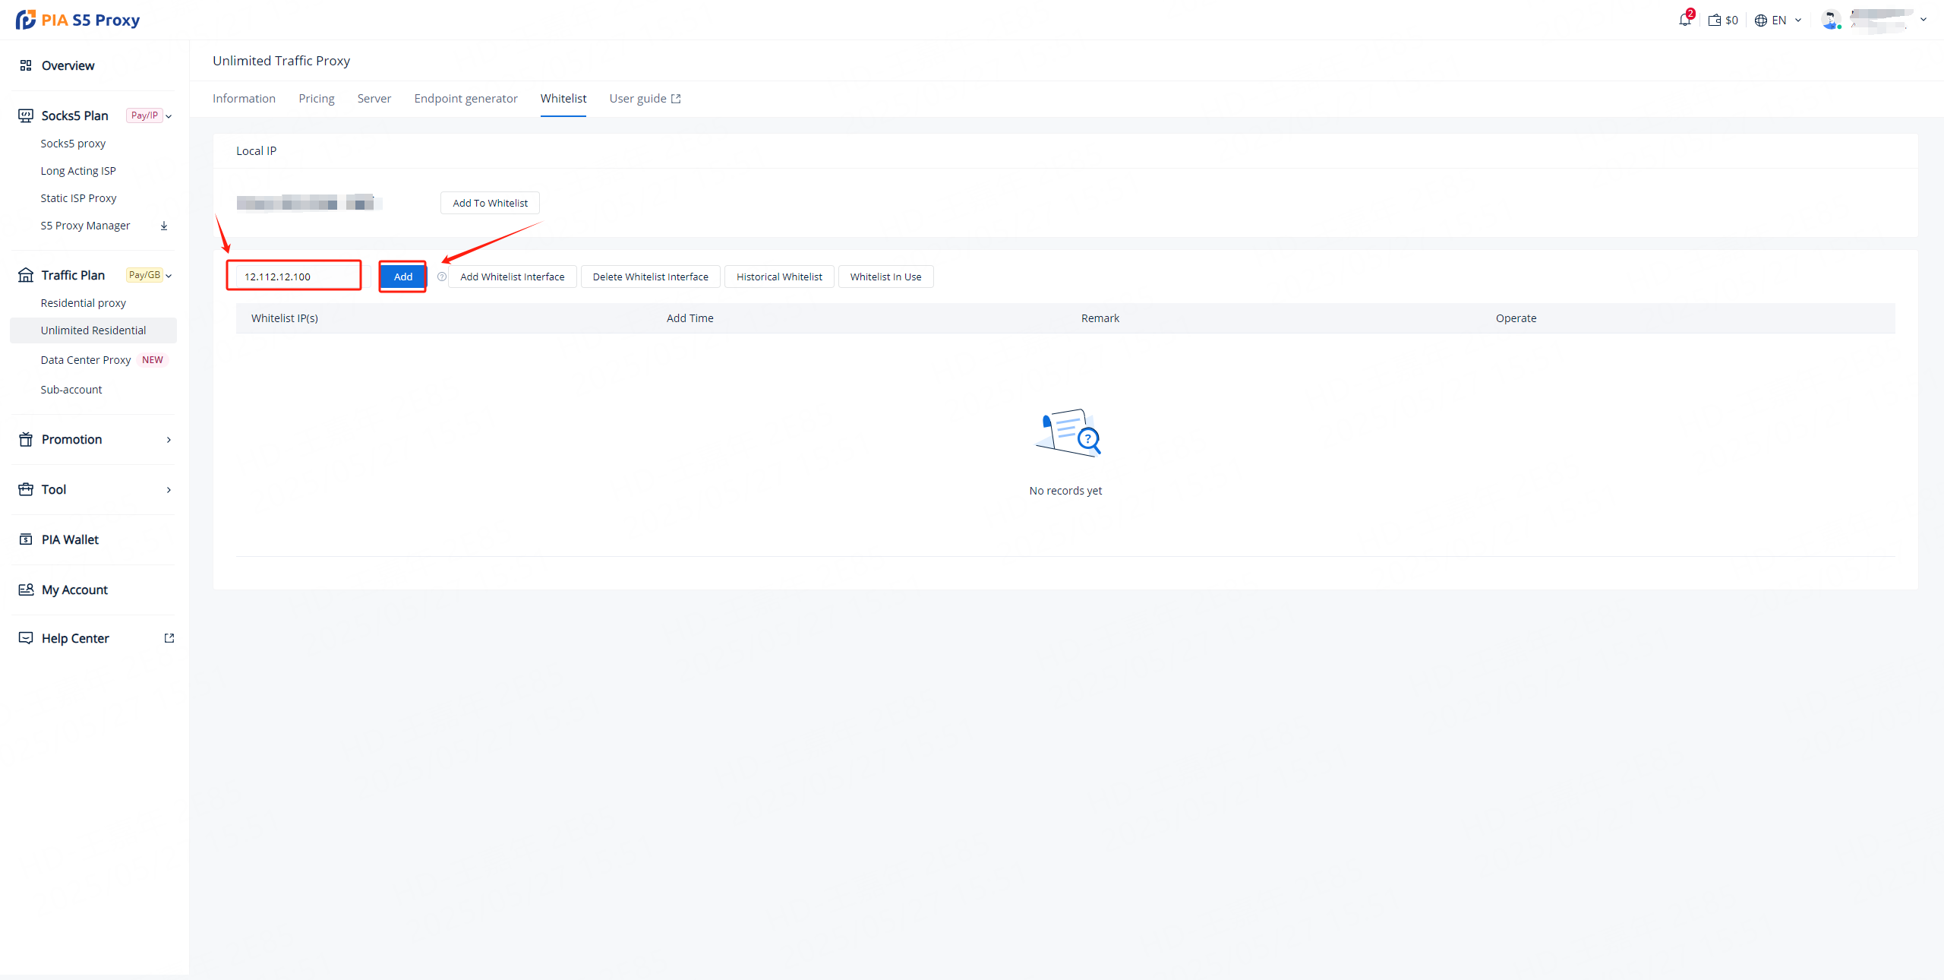Click the PIA S5 Proxy logo
The image size is (1944, 980).
[x=77, y=20]
